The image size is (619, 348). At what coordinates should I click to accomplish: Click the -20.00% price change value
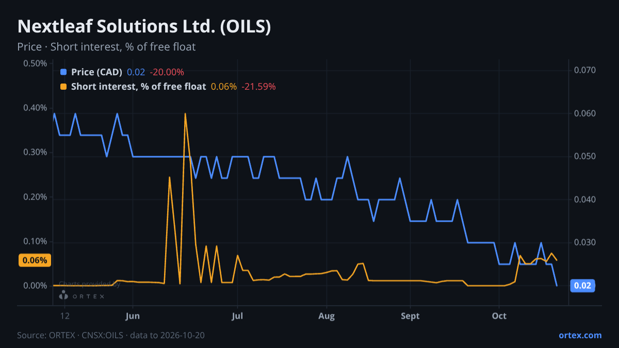coord(167,72)
